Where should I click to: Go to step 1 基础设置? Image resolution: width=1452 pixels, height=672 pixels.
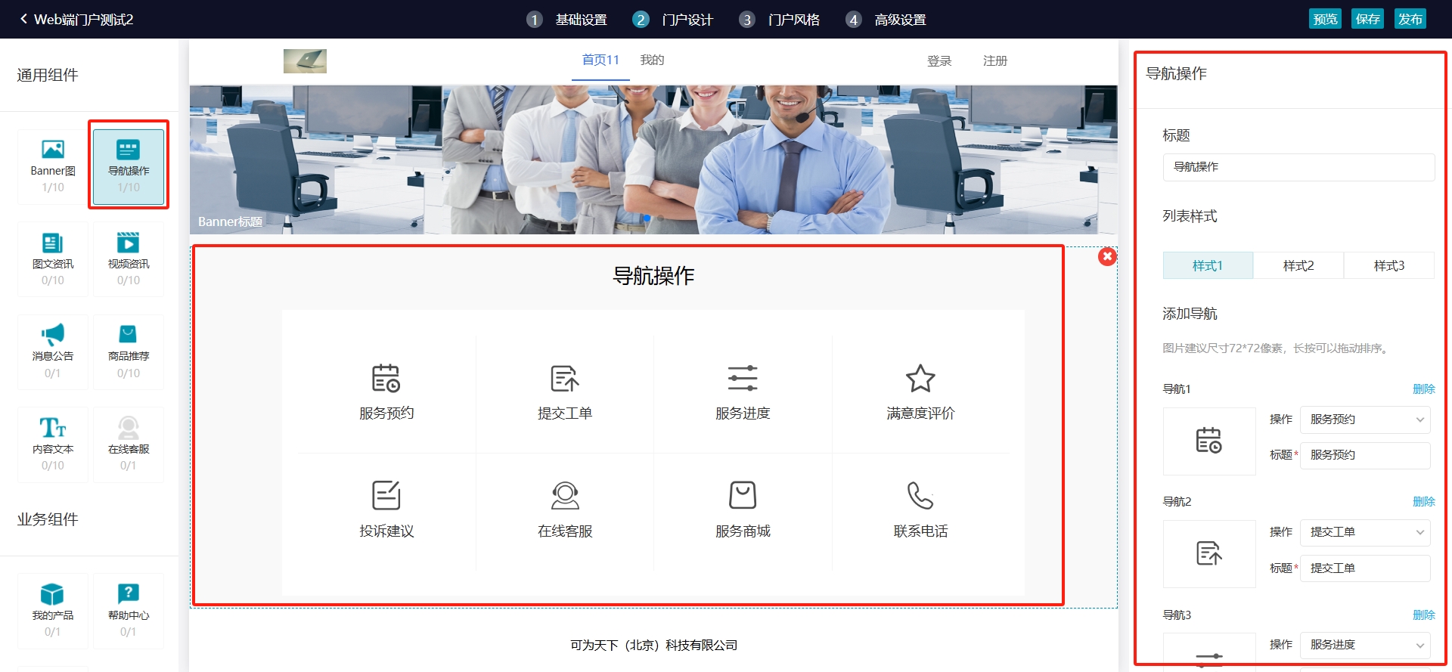(x=566, y=20)
